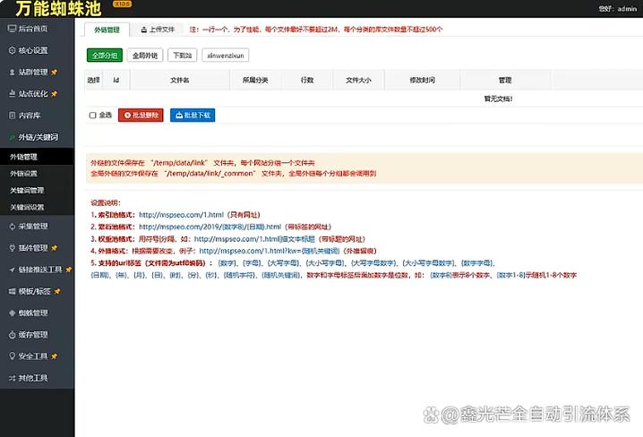
Task: Collapse the 外链/关键词 sidebar section
Action: pyautogui.click(x=38, y=137)
